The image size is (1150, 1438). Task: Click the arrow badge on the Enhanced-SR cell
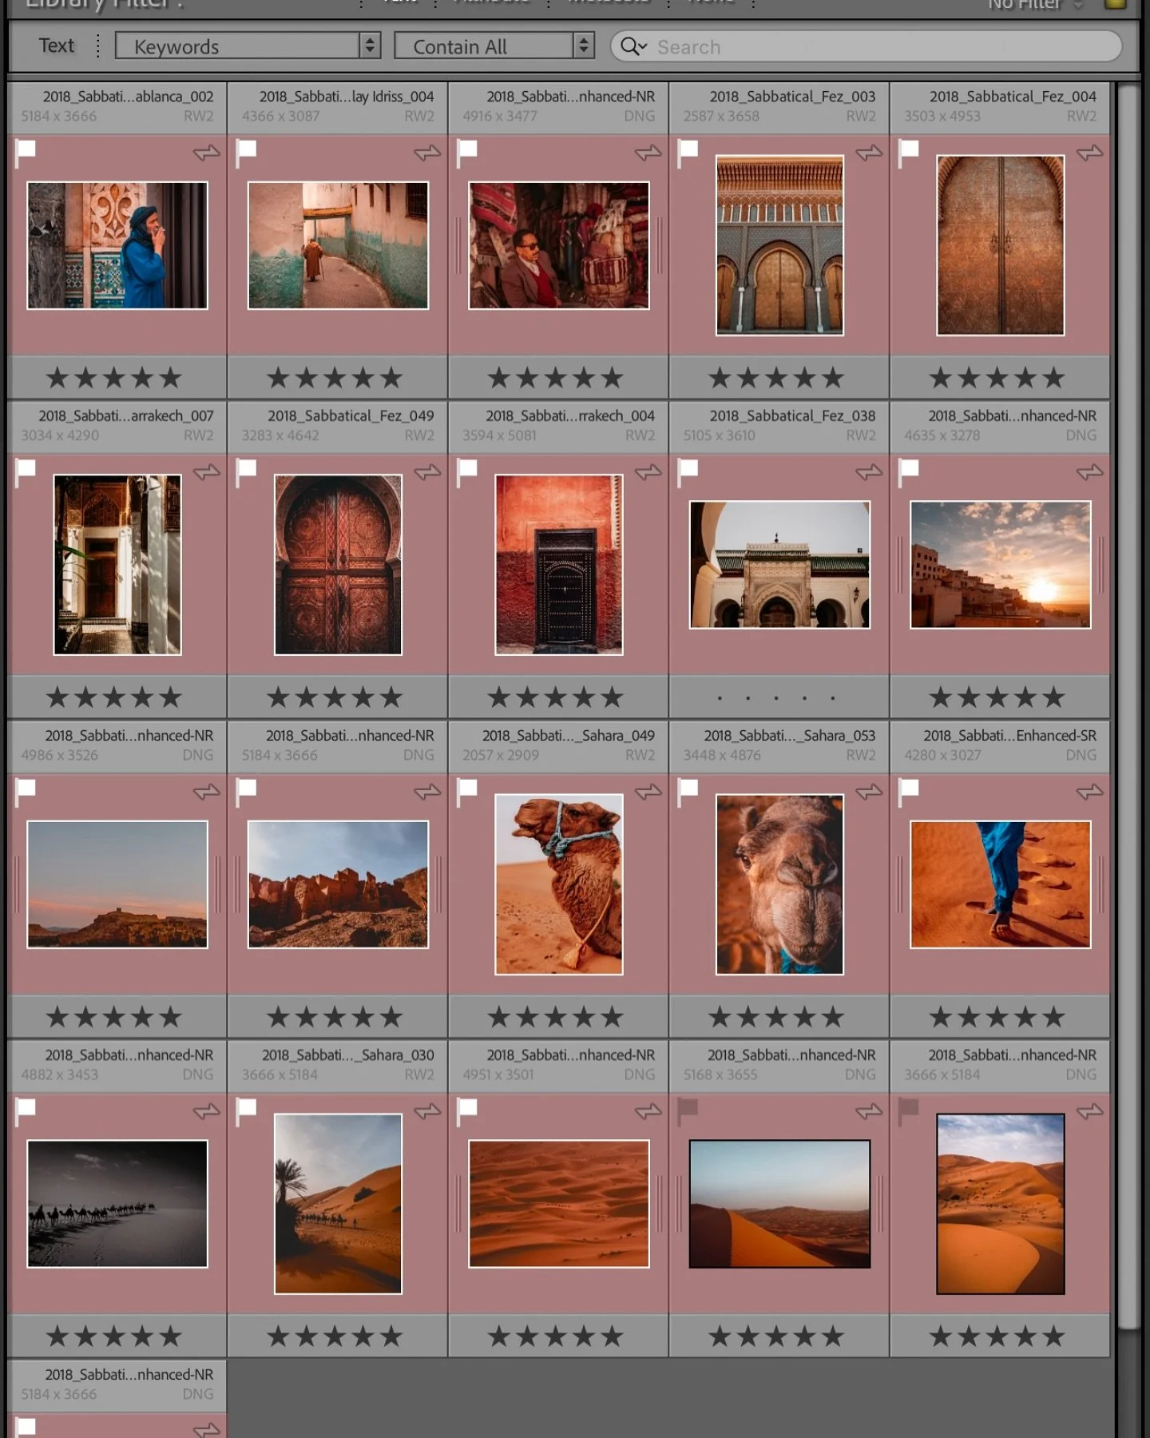(x=1090, y=792)
